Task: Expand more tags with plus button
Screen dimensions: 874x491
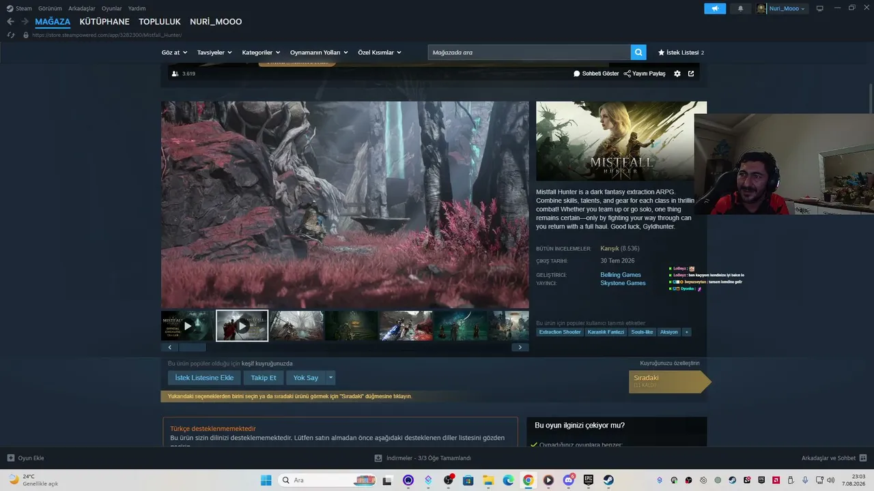Action: (x=686, y=332)
